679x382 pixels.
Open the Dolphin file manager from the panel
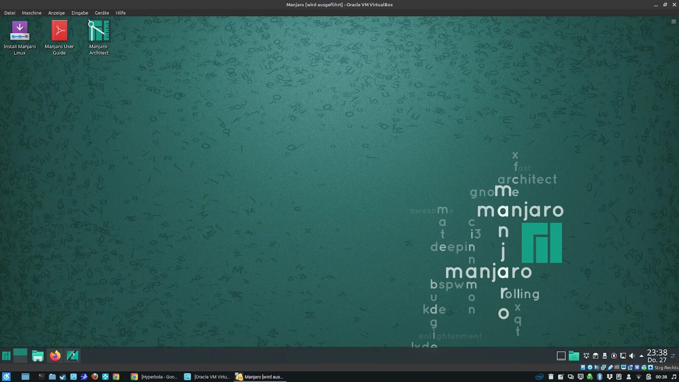[x=38, y=356]
